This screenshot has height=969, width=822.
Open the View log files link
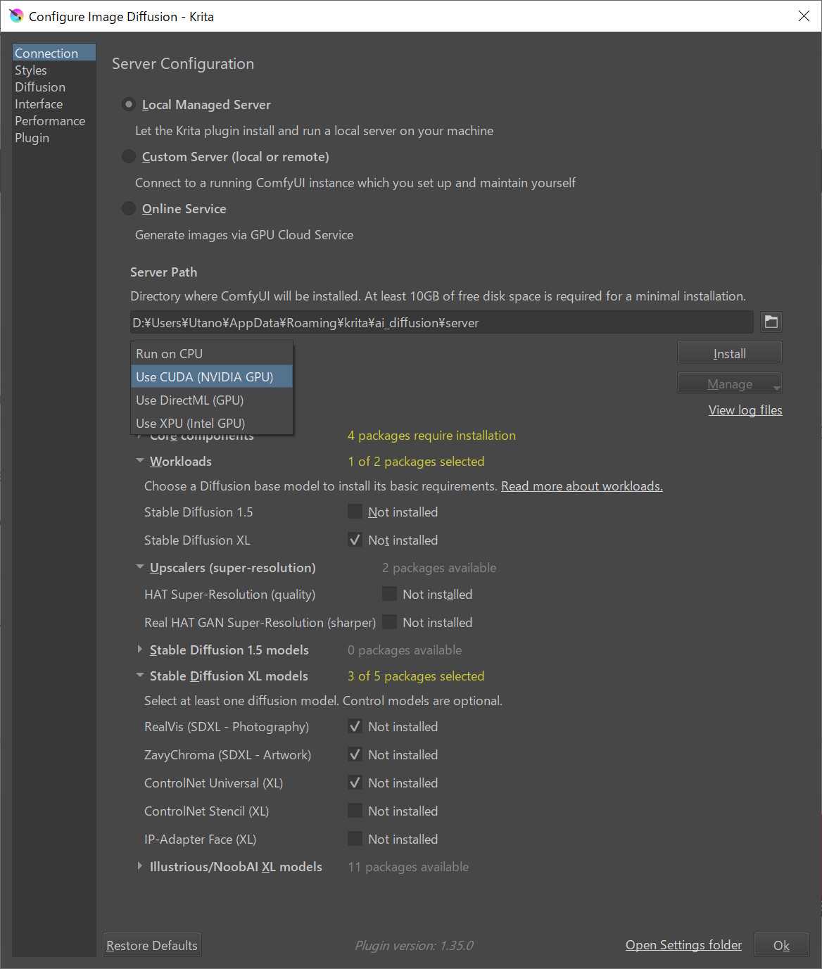[745, 410]
